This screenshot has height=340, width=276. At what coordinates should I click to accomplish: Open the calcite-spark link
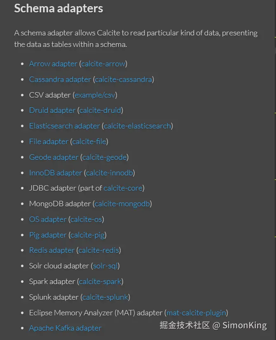100,282
